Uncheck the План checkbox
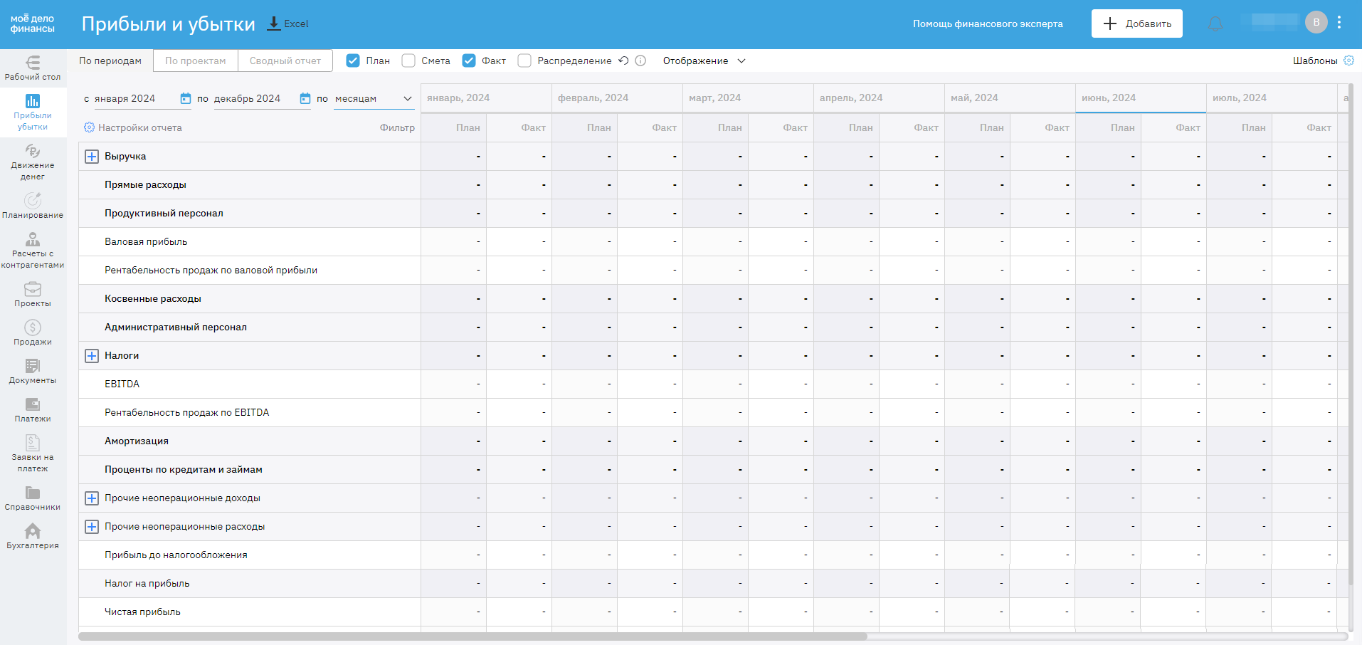This screenshot has width=1362, height=645. (353, 61)
